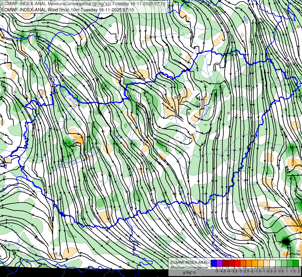Click the legend units g/(kg*s)

pyautogui.click(x=189, y=272)
